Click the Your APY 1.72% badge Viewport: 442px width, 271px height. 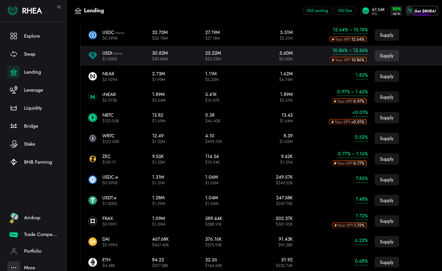(x=349, y=225)
